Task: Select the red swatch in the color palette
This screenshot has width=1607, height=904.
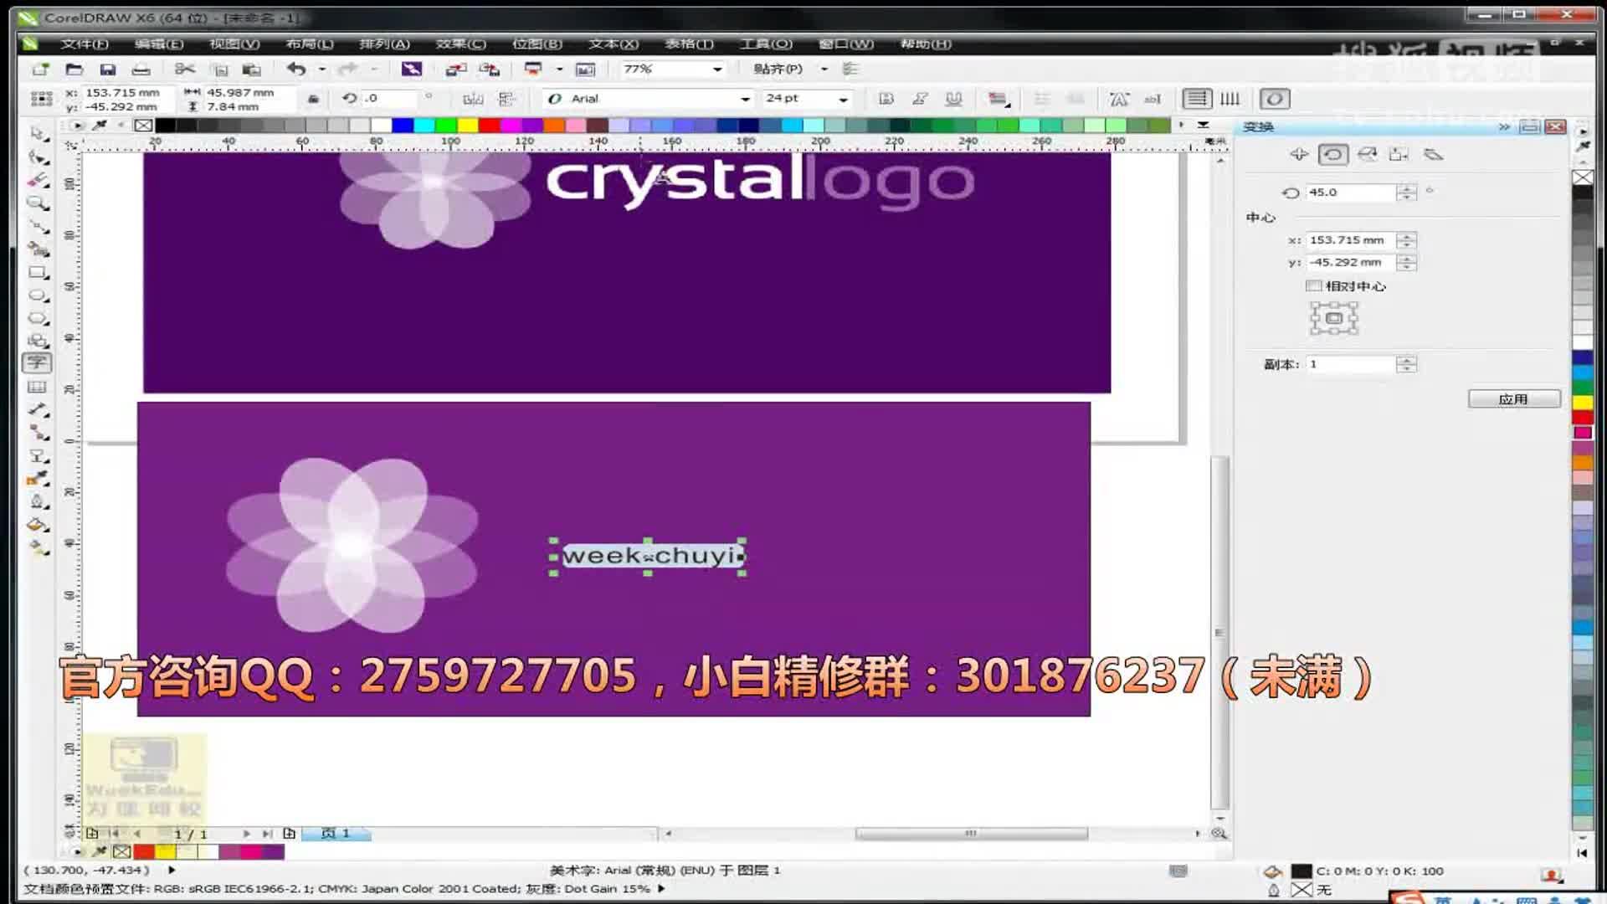Action: 1582,417
